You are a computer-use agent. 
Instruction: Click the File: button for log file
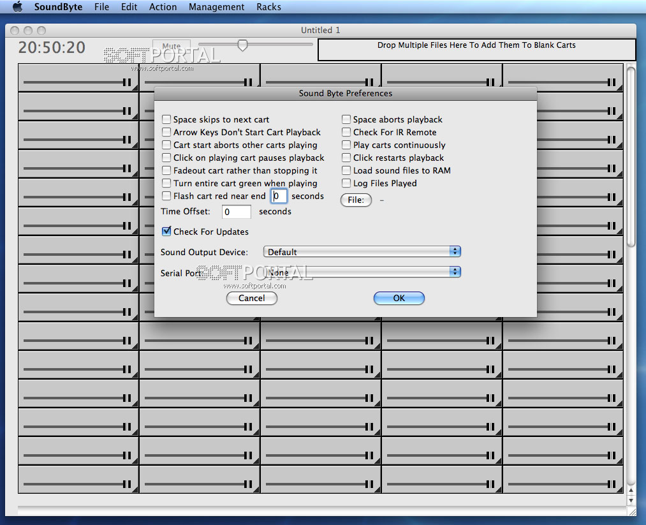click(x=356, y=200)
